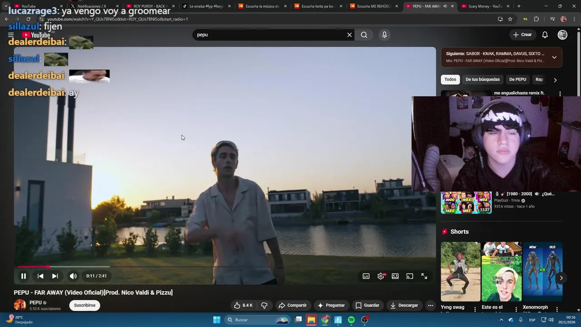Screen dimensions: 581x327
Task: Open the player settings gear
Action: tap(381, 276)
